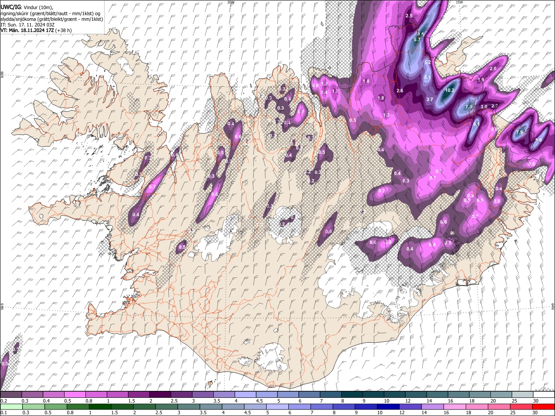Click the light green first swatch of lower legend

pos(11,406)
